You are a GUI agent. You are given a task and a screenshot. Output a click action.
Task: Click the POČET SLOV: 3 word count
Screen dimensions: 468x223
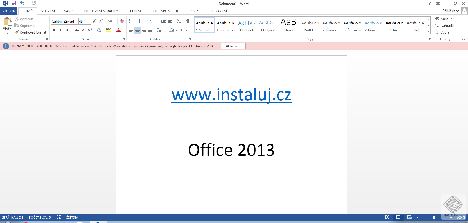40,217
